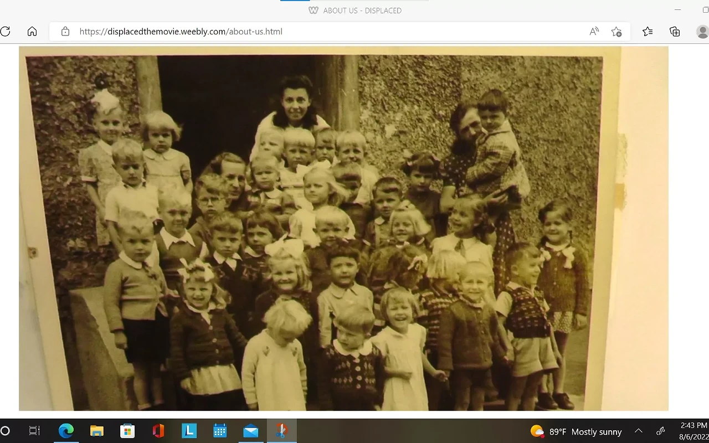Open the pen workspace tray icon
This screenshot has width=709, height=443.
[x=660, y=431]
